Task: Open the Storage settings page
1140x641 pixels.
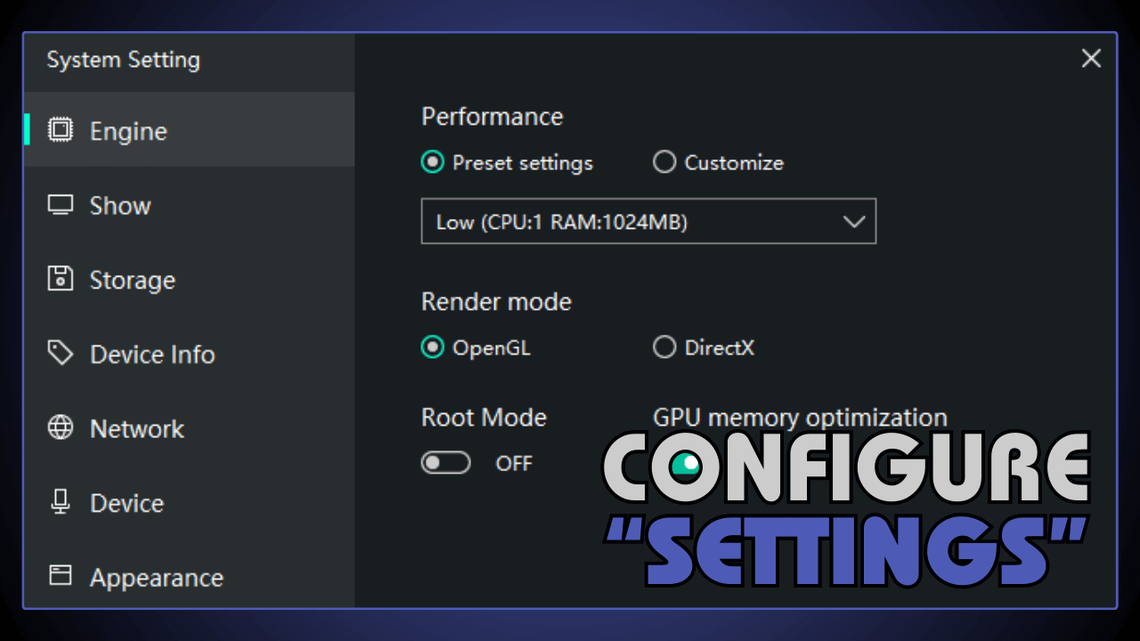Action: click(132, 280)
